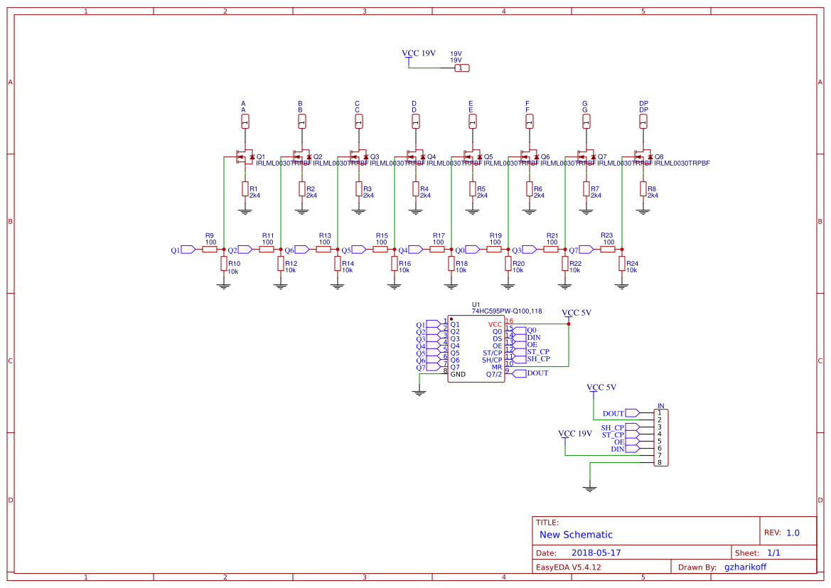
Task: Click resistor R23 labeled 100
Action: pyautogui.click(x=609, y=249)
